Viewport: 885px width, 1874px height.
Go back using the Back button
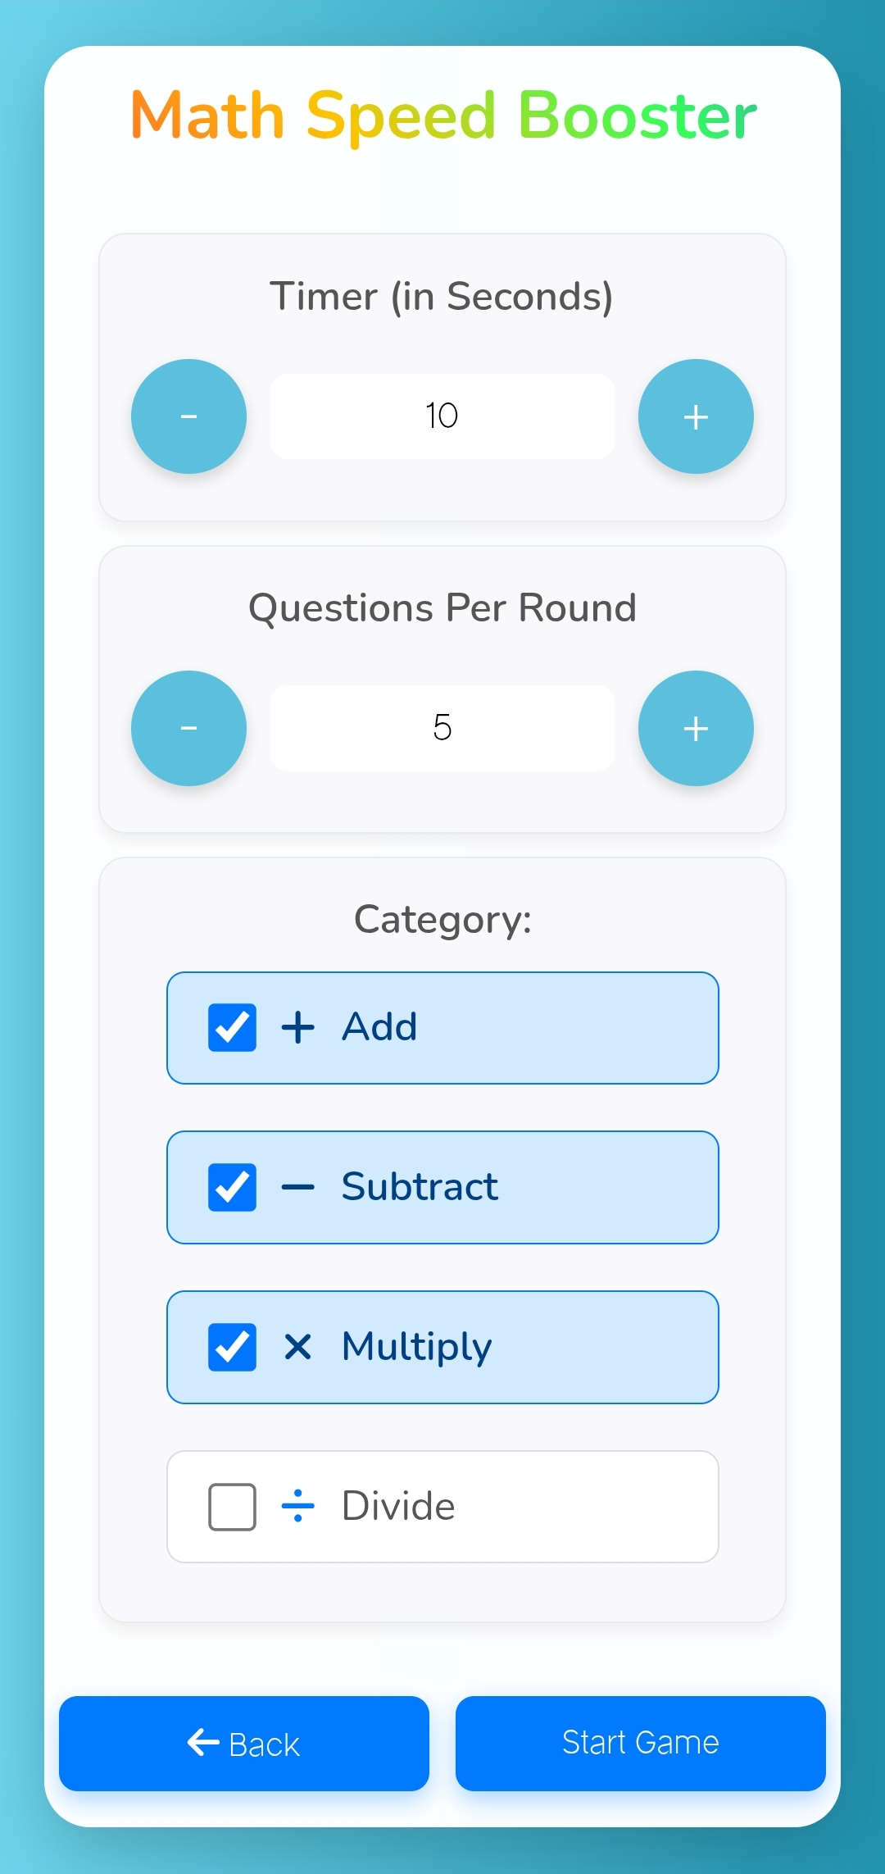coord(244,1744)
